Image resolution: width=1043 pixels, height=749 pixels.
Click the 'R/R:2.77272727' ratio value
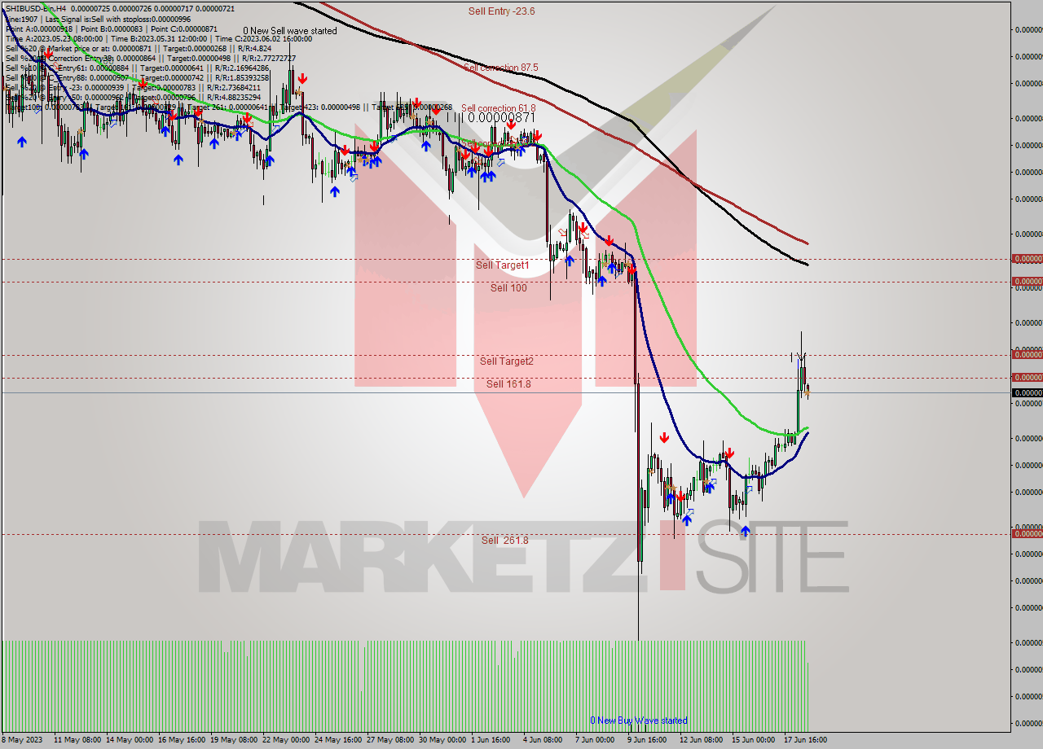click(269, 59)
